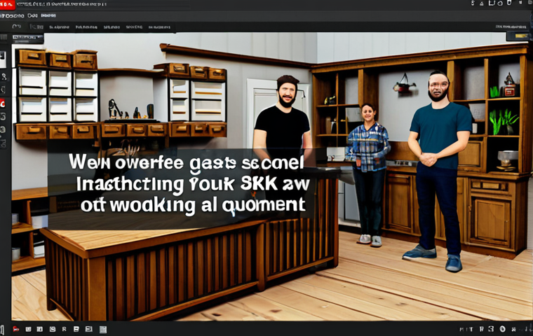Image resolution: width=533 pixels, height=336 pixels.
Task: Click the "MIT" label in the bottom status bar
Action: [466, 329]
